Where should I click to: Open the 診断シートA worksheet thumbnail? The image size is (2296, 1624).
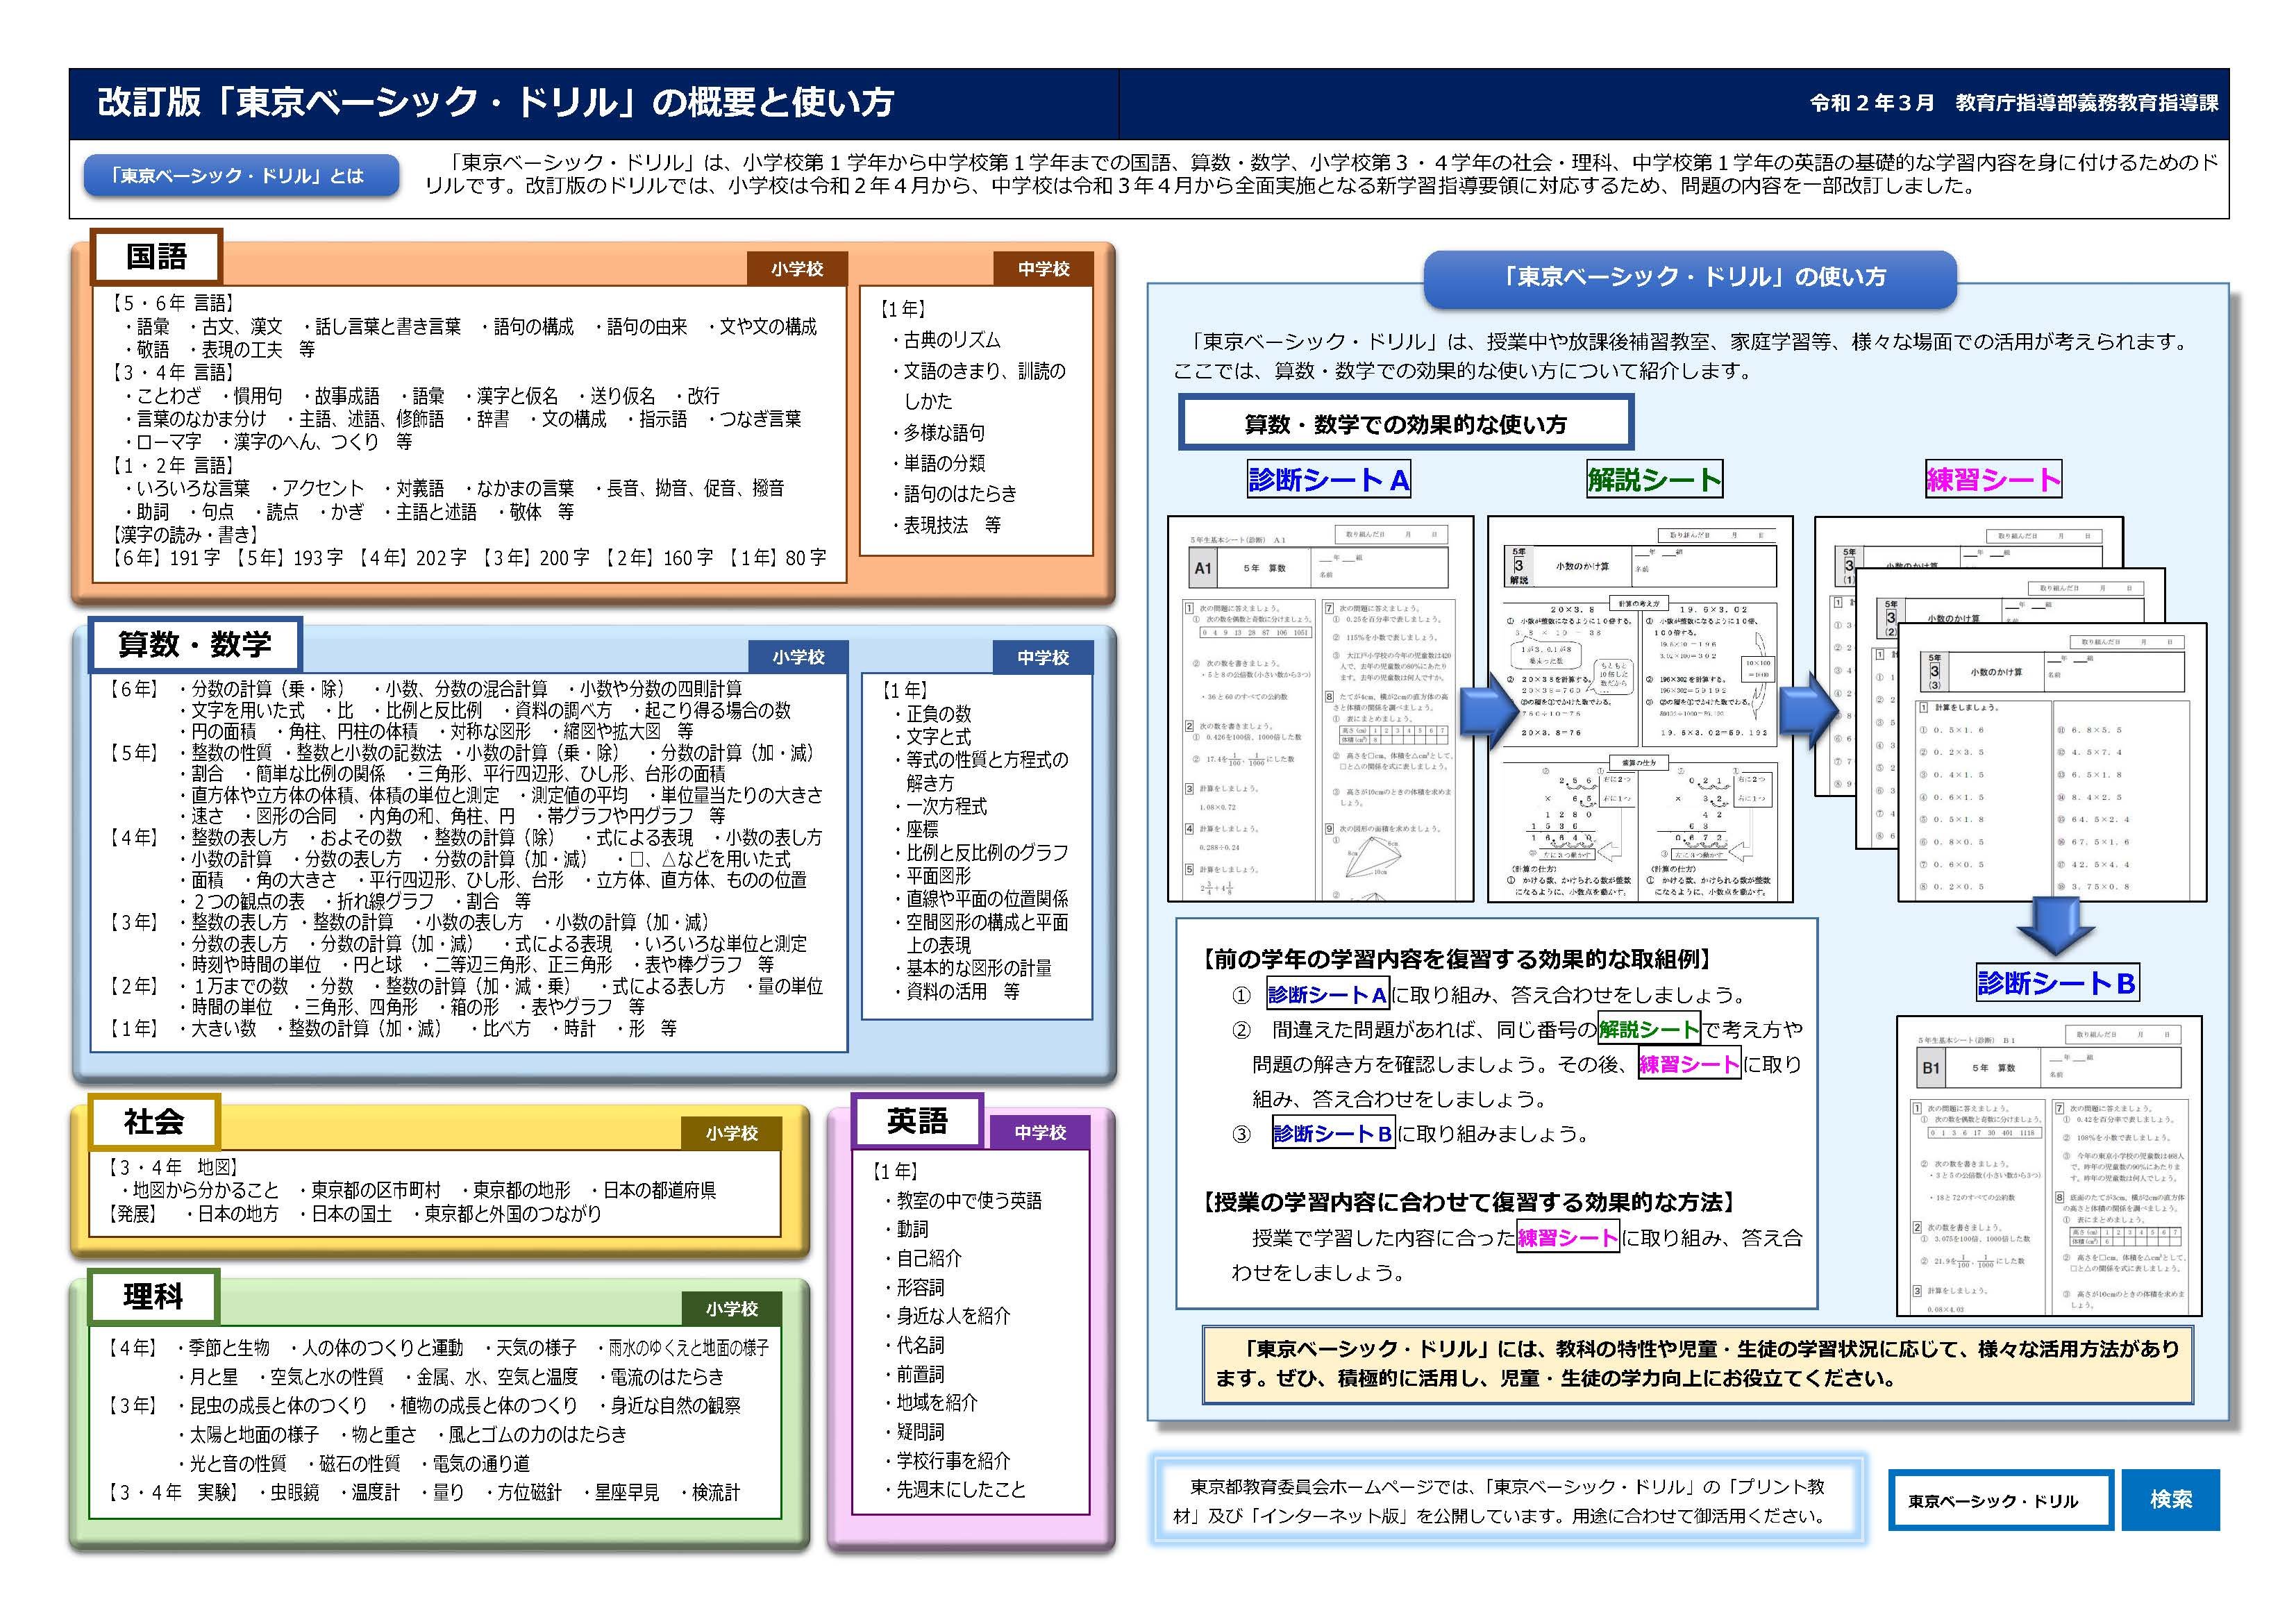(1320, 708)
